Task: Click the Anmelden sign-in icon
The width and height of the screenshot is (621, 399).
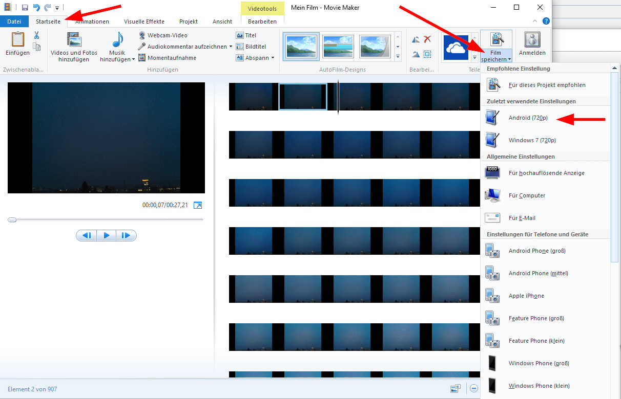Action: (532, 39)
